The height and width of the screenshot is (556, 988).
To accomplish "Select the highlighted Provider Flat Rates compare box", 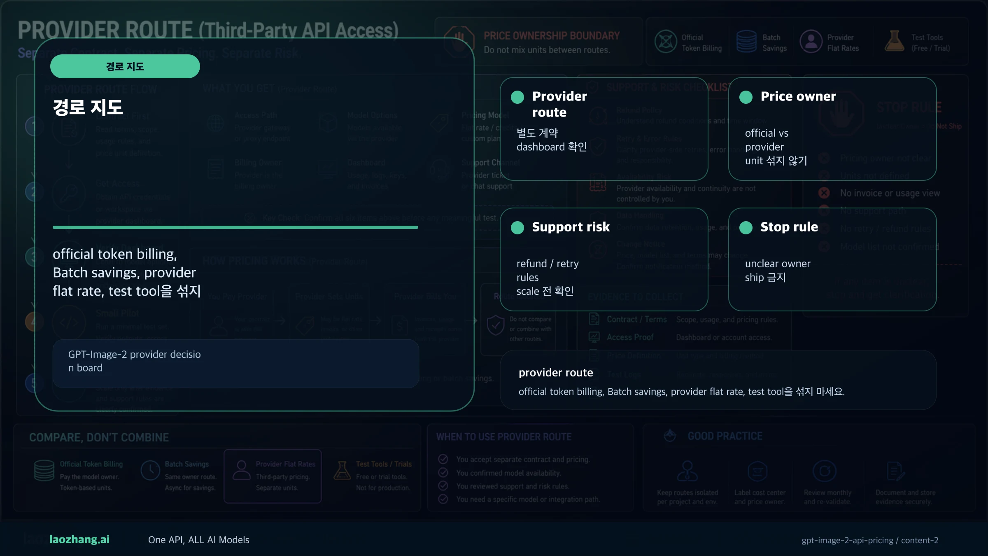I will pyautogui.click(x=273, y=476).
